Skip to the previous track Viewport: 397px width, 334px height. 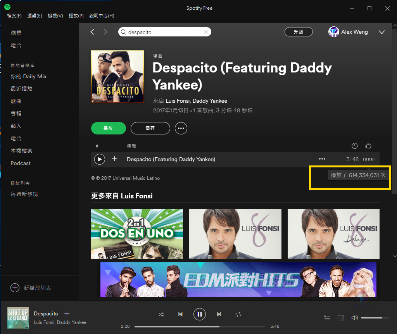(180, 314)
